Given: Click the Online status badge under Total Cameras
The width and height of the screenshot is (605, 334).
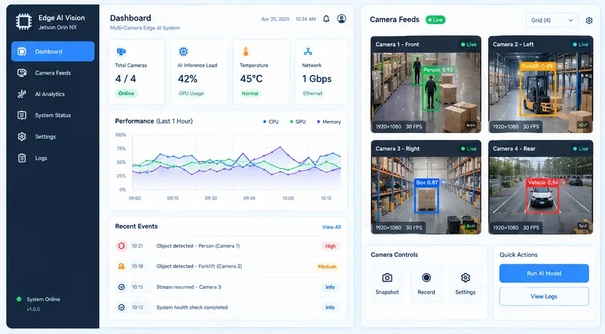Looking at the screenshot, I should click(x=126, y=93).
